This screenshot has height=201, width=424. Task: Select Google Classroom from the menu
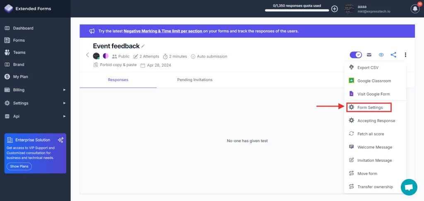[375, 81]
